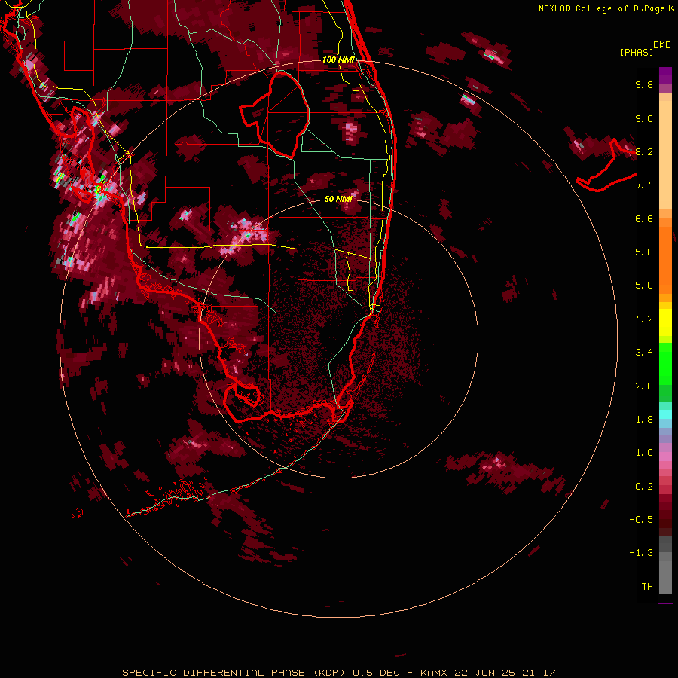Screen dimensions: 678x678
Task: Pick the purple top segment of color bar
Action: [x=665, y=75]
